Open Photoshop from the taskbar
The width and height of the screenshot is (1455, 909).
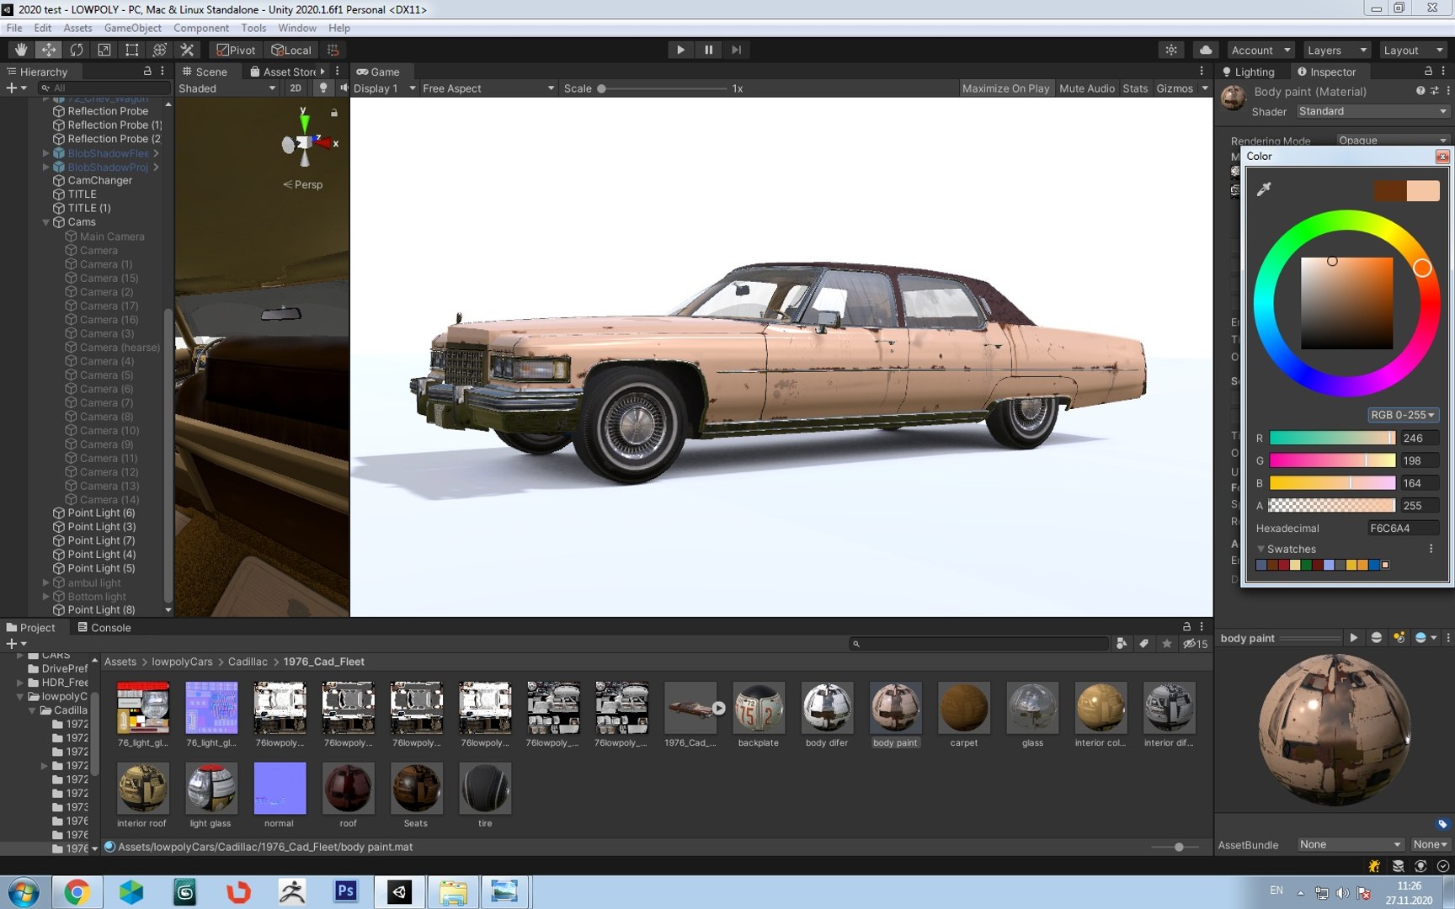346,891
